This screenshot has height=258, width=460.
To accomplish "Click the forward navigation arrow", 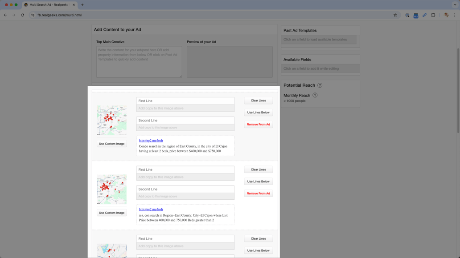I will click(13, 15).
